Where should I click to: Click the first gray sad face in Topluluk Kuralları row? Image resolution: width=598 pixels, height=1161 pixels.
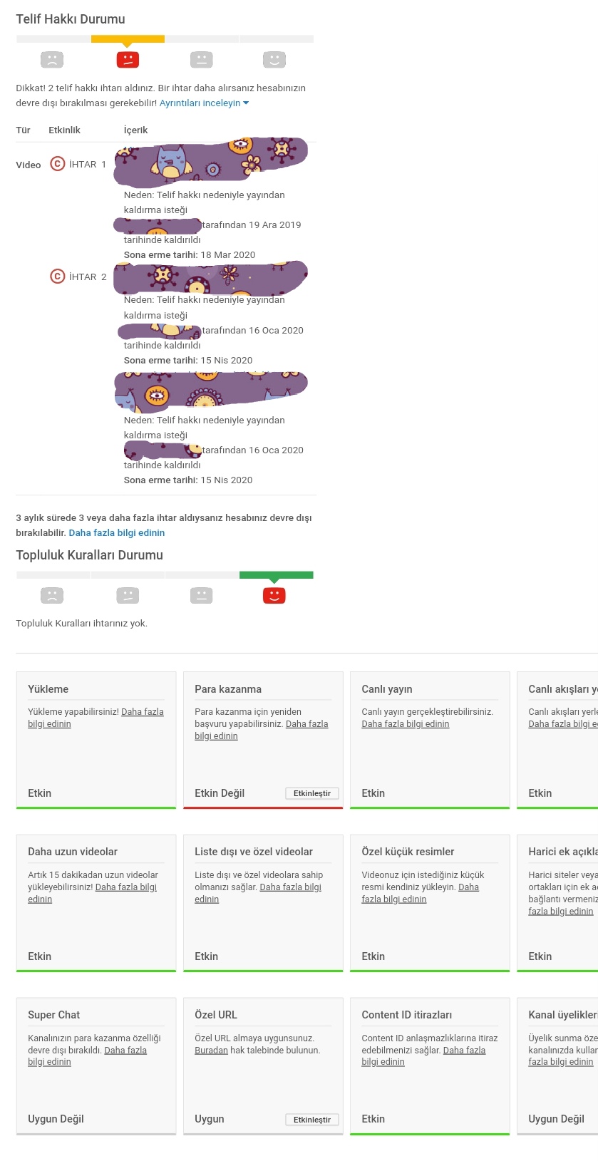pyautogui.click(x=52, y=595)
